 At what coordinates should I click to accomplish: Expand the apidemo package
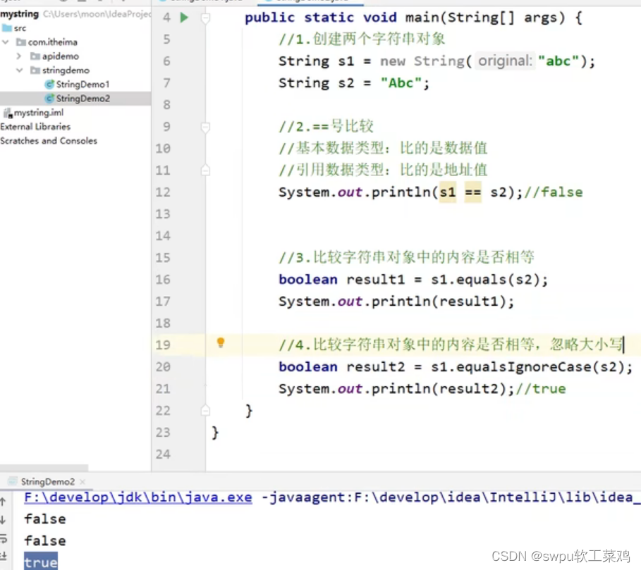pos(19,56)
